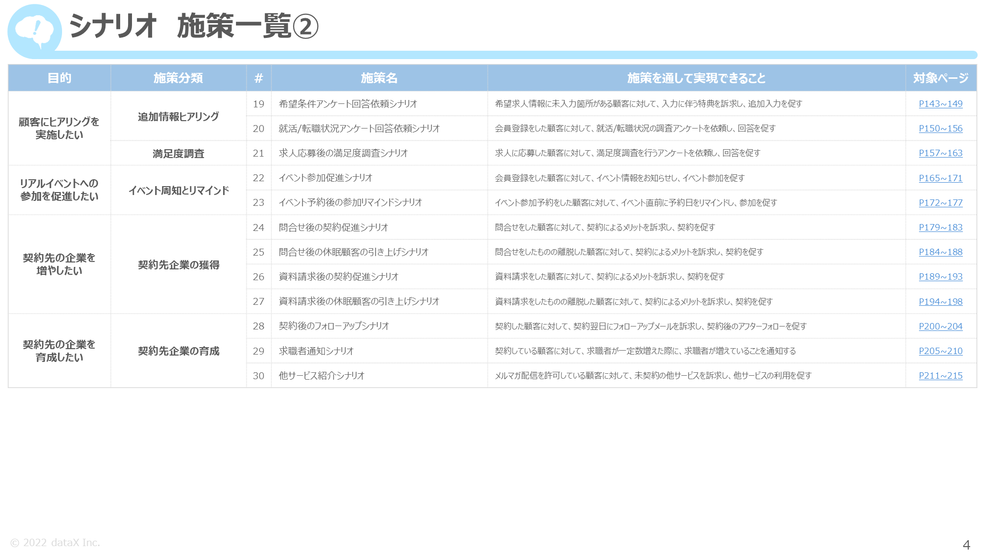
Task: Click the slide title シナリオ 施策一覧②
Action: pyautogui.click(x=194, y=26)
